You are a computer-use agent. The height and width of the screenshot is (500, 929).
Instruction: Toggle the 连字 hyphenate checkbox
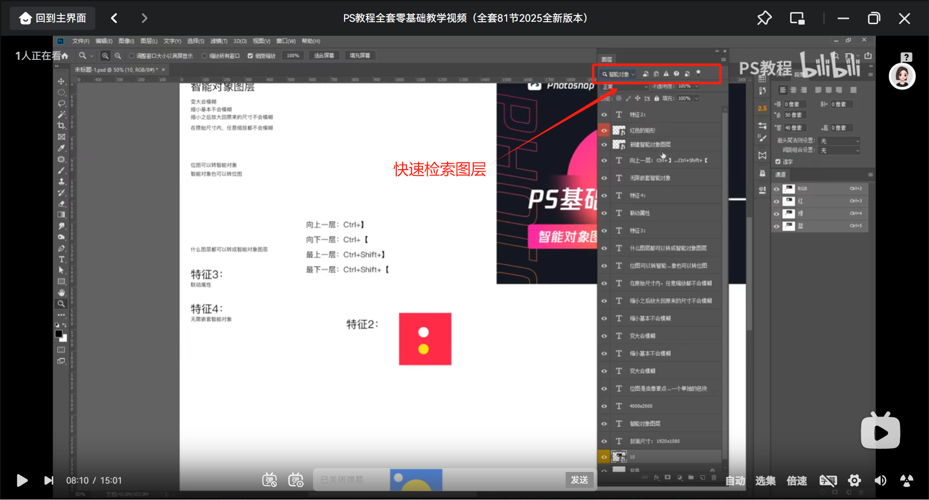click(778, 162)
